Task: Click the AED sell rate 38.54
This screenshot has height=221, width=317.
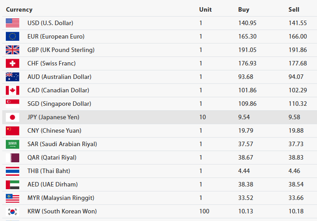Action: pos(297,184)
